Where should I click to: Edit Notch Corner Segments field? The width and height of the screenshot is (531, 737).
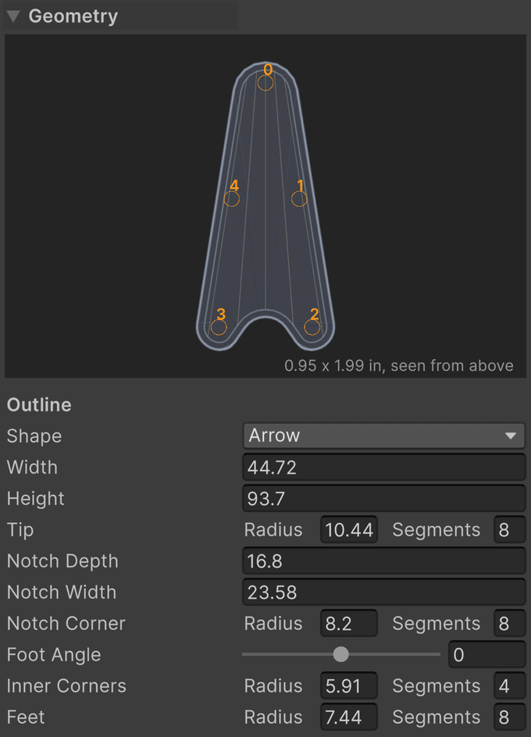[509, 623]
